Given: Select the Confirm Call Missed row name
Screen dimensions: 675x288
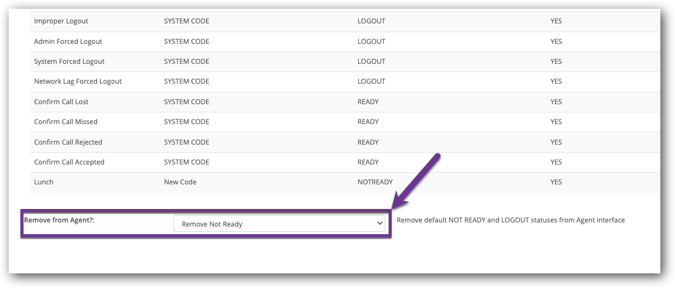Looking at the screenshot, I should click(x=66, y=122).
